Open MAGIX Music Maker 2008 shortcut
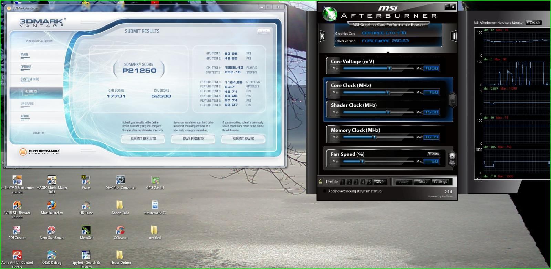The width and height of the screenshot is (551, 269). [52, 180]
